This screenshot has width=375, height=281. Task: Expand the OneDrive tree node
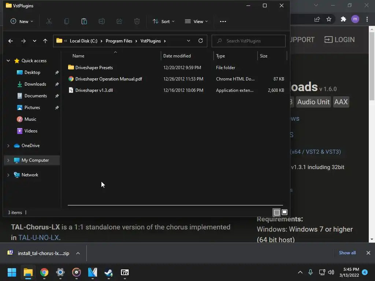click(x=8, y=146)
